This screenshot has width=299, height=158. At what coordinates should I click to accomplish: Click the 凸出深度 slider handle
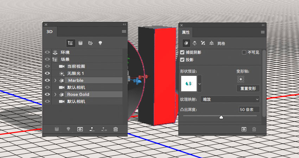[221, 117]
